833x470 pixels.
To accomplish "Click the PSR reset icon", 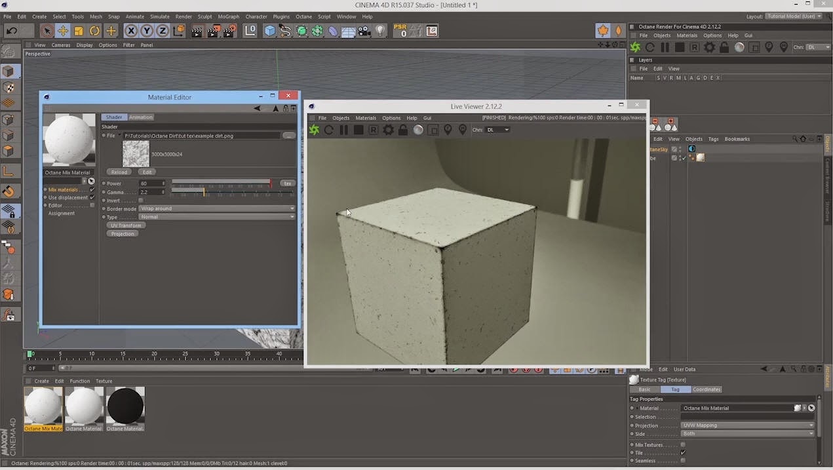I will (400, 31).
